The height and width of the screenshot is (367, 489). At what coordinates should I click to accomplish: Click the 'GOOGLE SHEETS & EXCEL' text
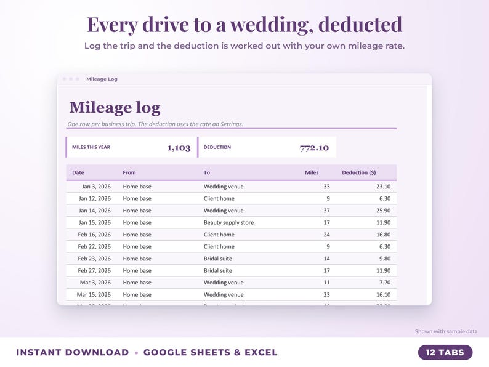point(210,352)
